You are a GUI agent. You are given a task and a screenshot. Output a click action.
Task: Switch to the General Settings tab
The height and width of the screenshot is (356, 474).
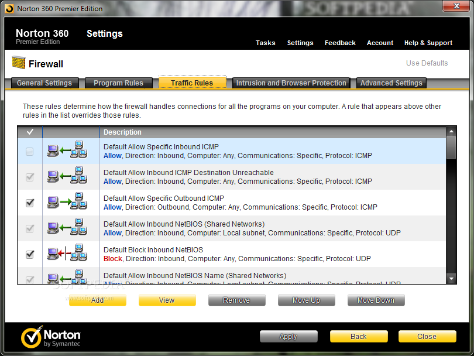pyautogui.click(x=44, y=83)
